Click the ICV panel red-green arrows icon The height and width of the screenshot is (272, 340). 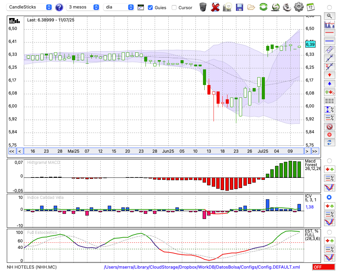point(329,206)
